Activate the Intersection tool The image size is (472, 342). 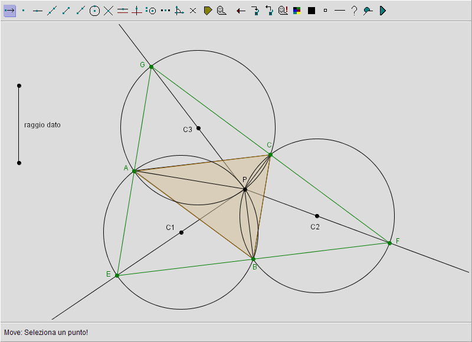109,11
